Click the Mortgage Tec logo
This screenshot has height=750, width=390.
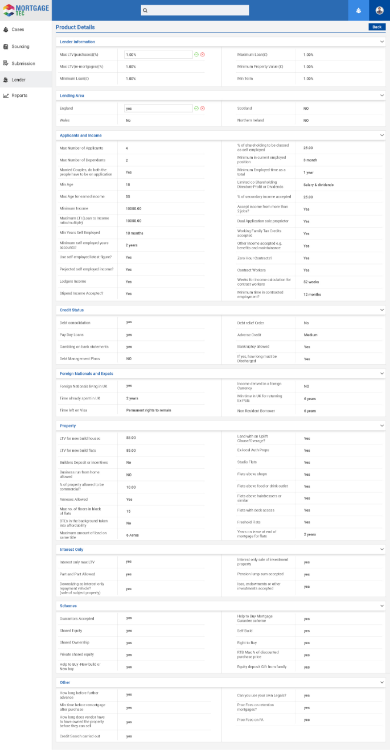(25, 10)
